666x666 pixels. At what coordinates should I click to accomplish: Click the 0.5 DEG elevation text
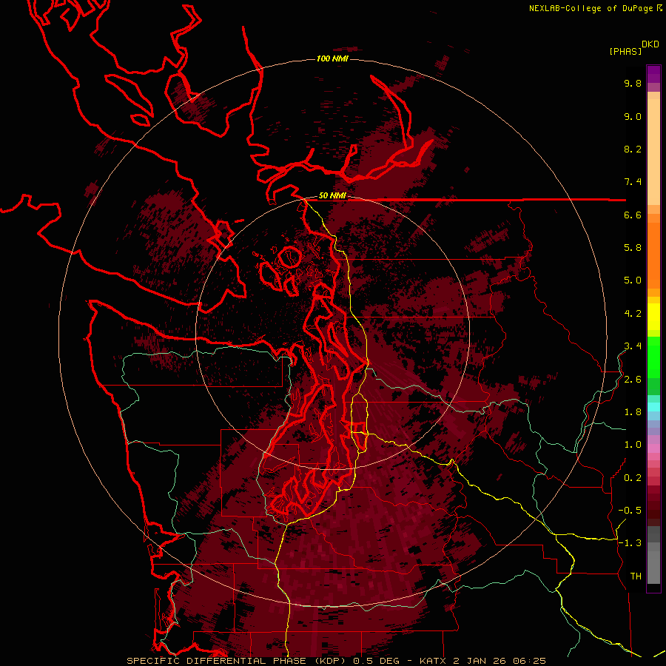coord(377,661)
